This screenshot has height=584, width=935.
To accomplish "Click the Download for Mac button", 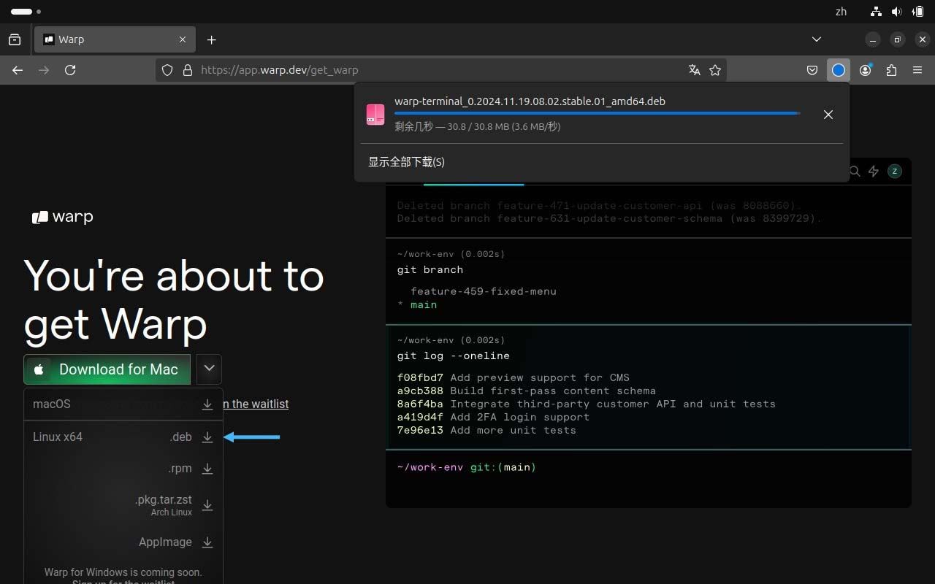I will tap(107, 369).
